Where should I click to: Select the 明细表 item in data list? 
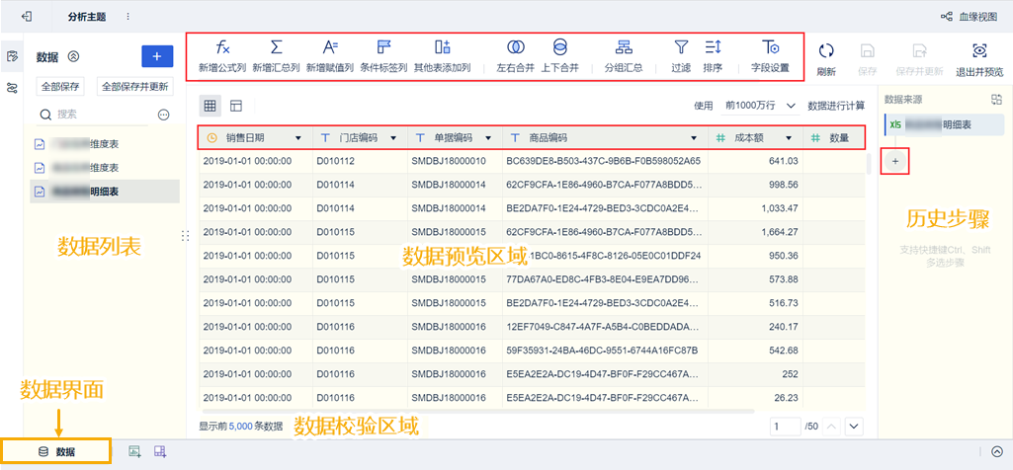[x=105, y=192]
